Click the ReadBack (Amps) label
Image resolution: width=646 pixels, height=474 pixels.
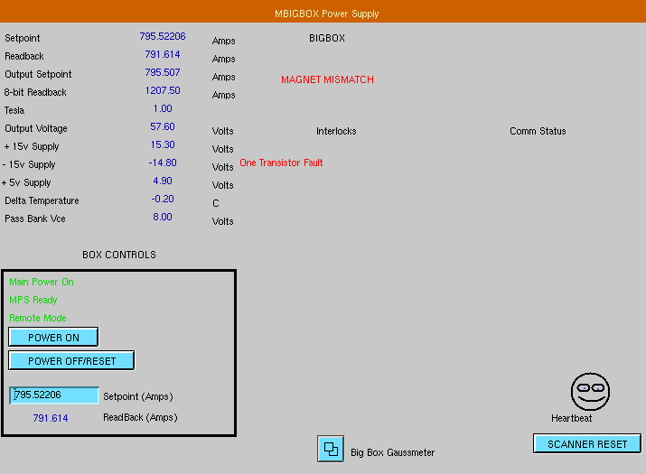tap(140, 418)
